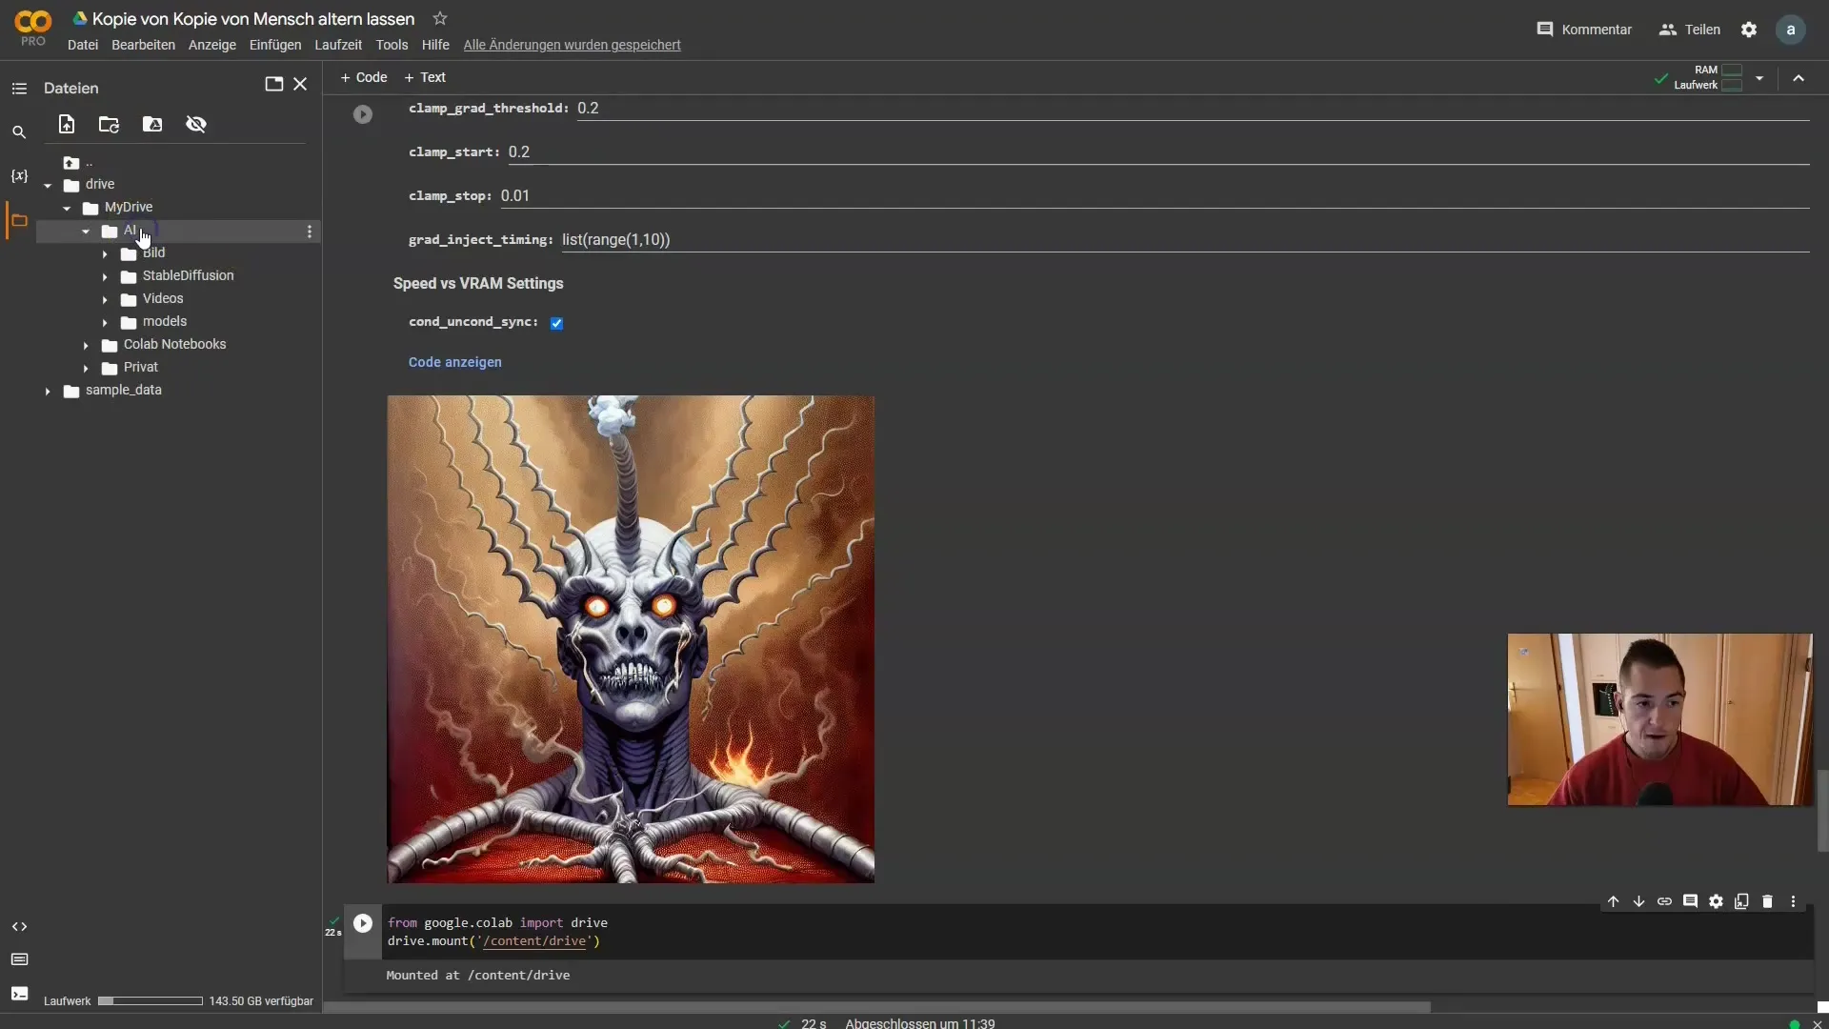
Task: Expand the Colab Notebooks folder
Action: coord(86,345)
